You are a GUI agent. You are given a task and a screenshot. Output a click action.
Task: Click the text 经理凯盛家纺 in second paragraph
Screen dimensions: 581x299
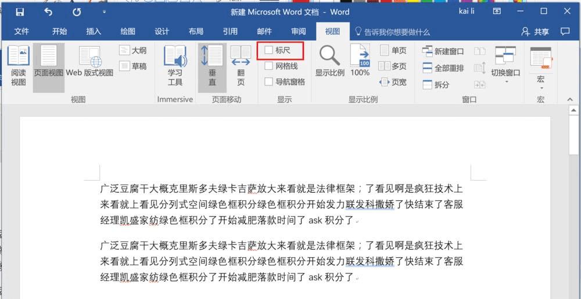[x=130, y=276]
